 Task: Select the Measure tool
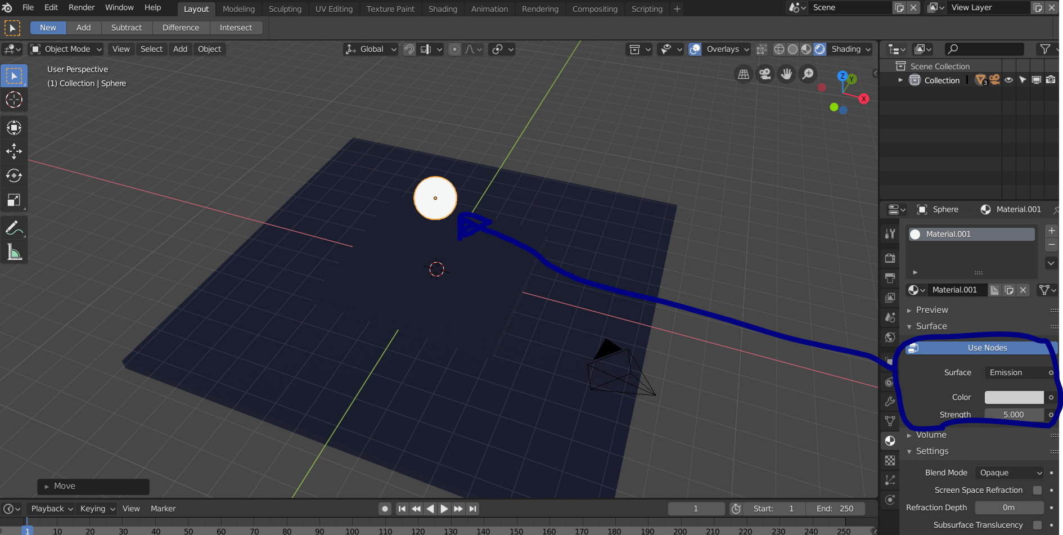[13, 251]
